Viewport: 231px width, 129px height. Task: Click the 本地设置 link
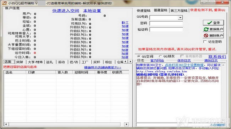(92, 11)
